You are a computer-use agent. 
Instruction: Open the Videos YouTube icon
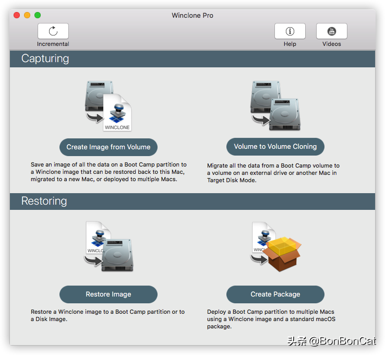coord(331,31)
